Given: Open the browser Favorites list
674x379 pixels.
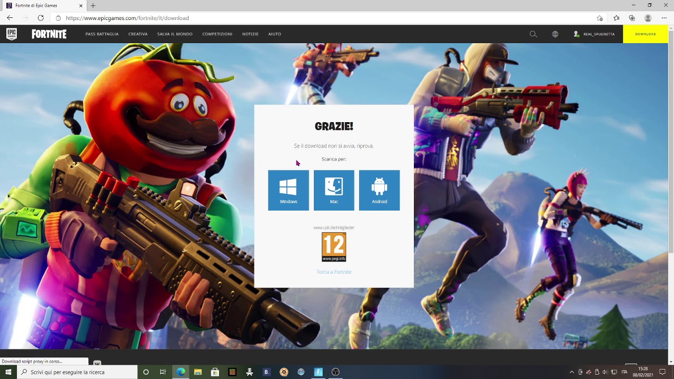Looking at the screenshot, I should click(x=617, y=18).
